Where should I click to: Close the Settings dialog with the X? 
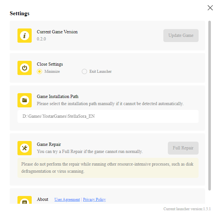tap(210, 8)
